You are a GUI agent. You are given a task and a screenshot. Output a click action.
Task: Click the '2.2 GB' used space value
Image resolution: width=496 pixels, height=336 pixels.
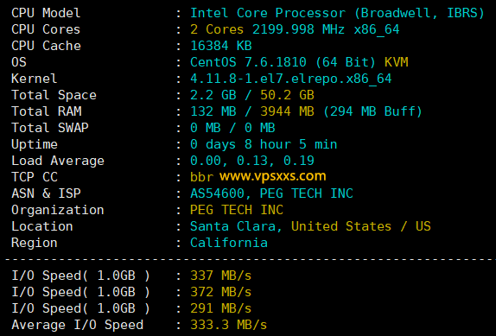point(213,95)
